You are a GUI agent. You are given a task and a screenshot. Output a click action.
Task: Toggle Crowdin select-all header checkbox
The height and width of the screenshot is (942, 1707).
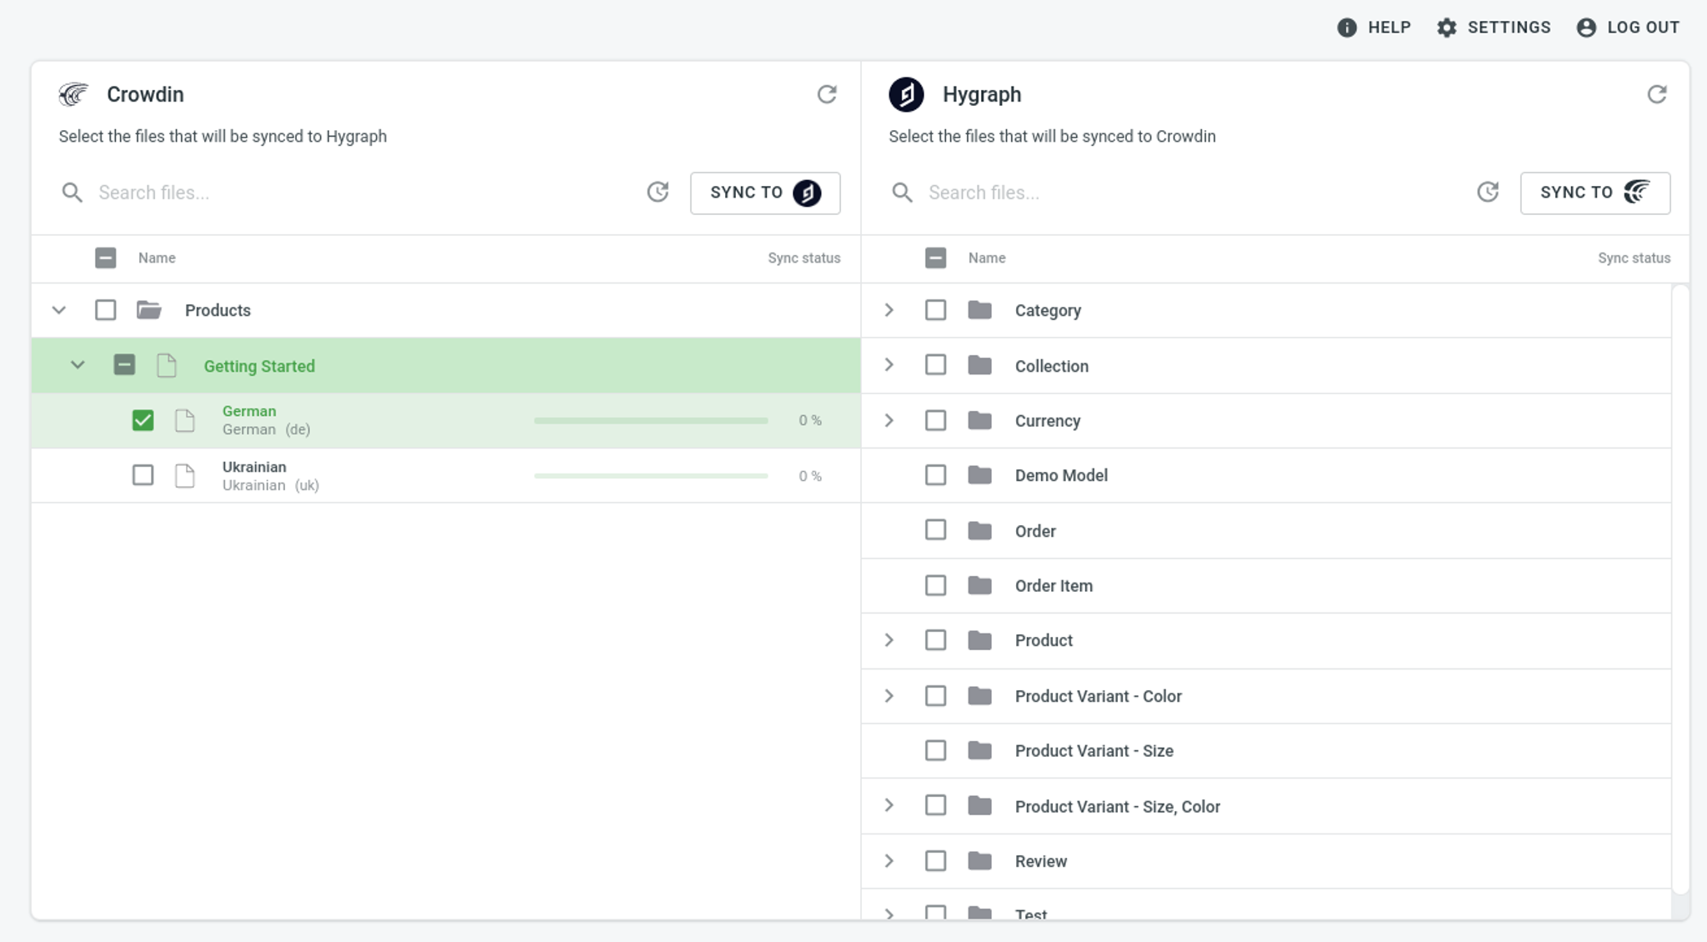106,258
